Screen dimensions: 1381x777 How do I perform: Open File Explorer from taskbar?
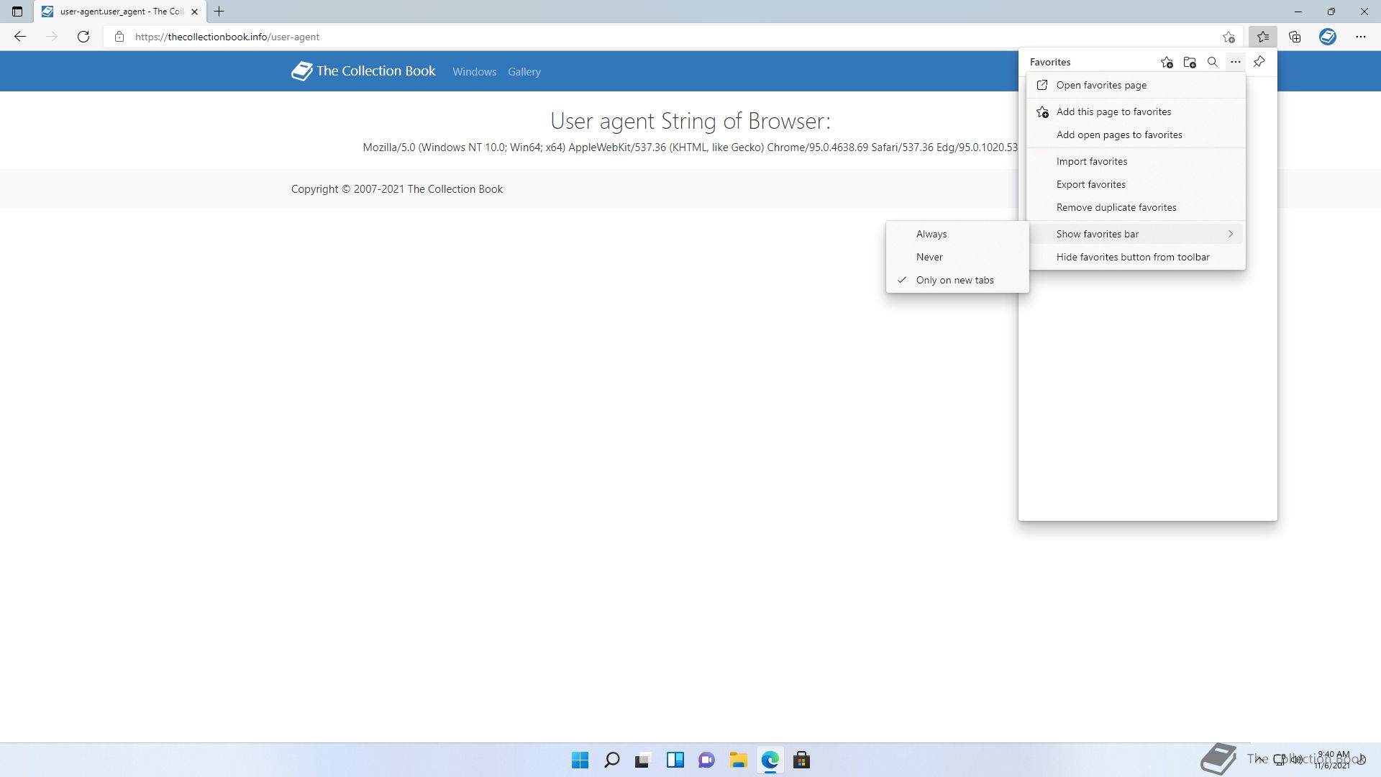pos(738,760)
